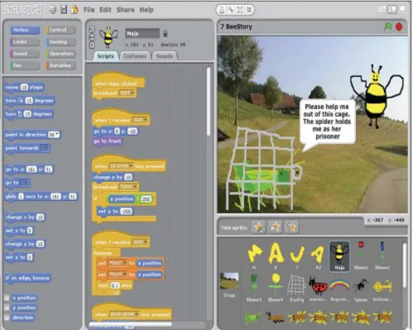Switch to the Scripts tab
Image resolution: width=413 pixels, height=330 pixels.
[x=106, y=56]
